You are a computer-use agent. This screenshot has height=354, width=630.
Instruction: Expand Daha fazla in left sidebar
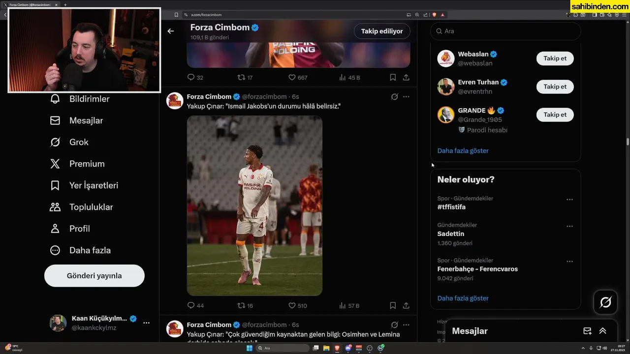tap(80, 250)
